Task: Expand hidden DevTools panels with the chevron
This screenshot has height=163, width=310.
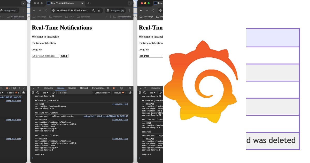Action: click(x=108, y=88)
